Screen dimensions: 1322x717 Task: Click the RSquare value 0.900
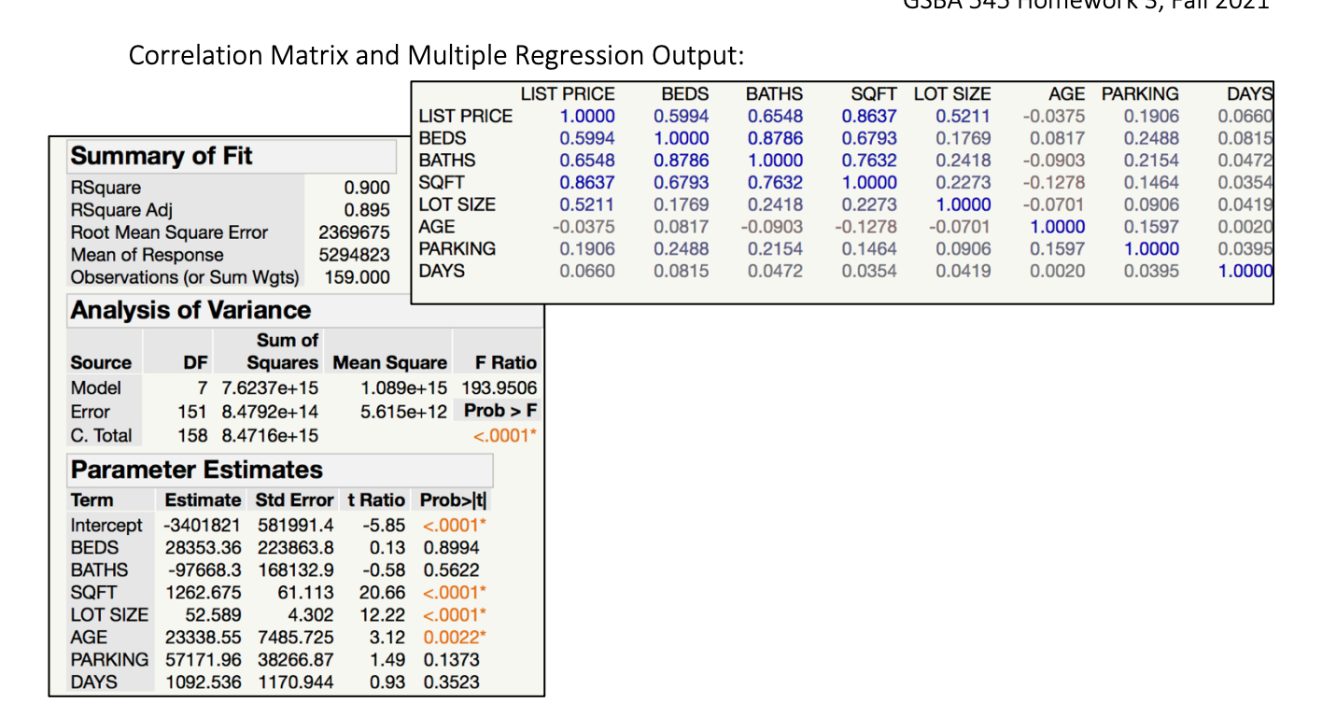click(367, 188)
